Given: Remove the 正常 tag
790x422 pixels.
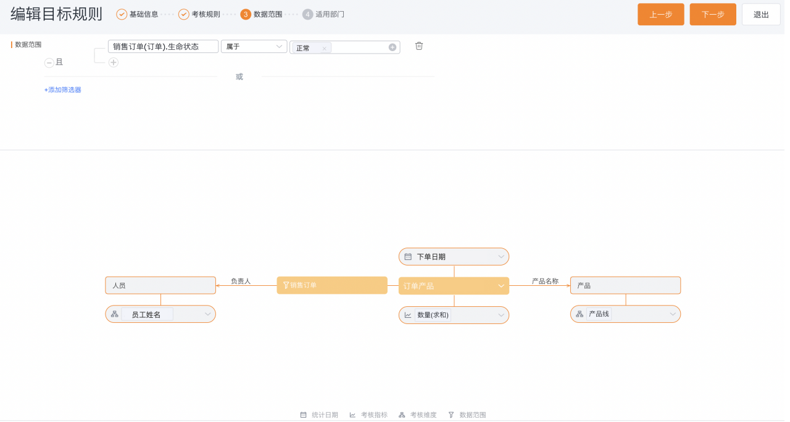Looking at the screenshot, I should (x=324, y=48).
